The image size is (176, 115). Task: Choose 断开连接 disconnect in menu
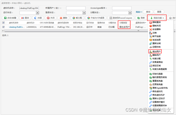click(x=155, y=36)
